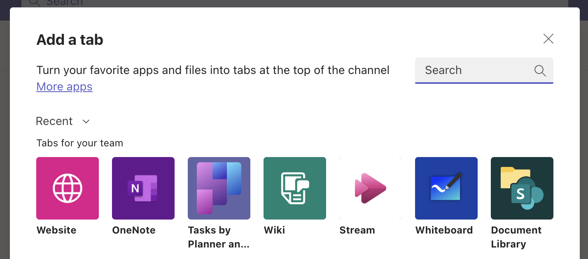Viewport: 588px width, 259px height.
Task: Select the Stream app icon
Action: 371,188
